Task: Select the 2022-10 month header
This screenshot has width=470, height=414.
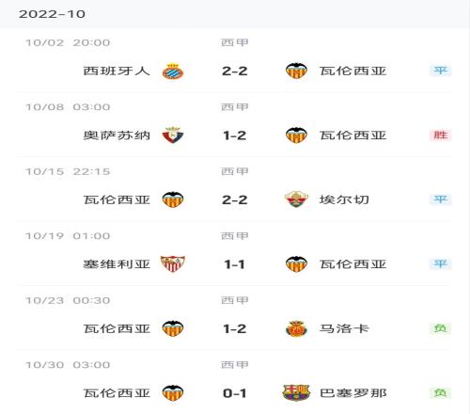Action: point(52,14)
